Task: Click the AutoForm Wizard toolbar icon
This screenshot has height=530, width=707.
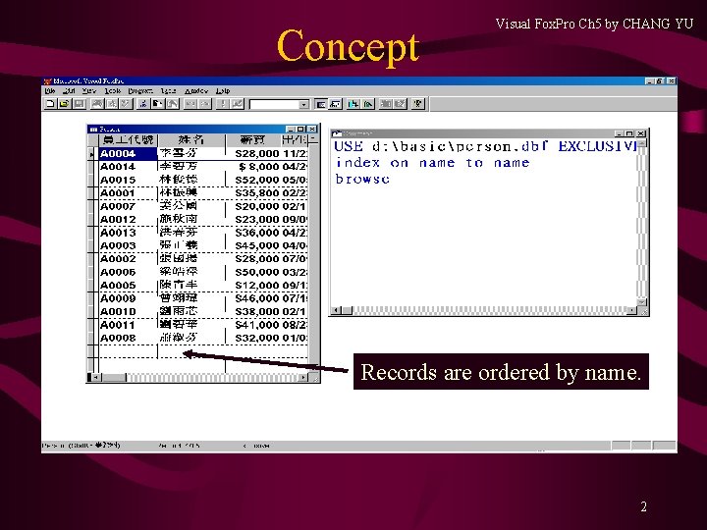Action: pyautogui.click(x=386, y=104)
